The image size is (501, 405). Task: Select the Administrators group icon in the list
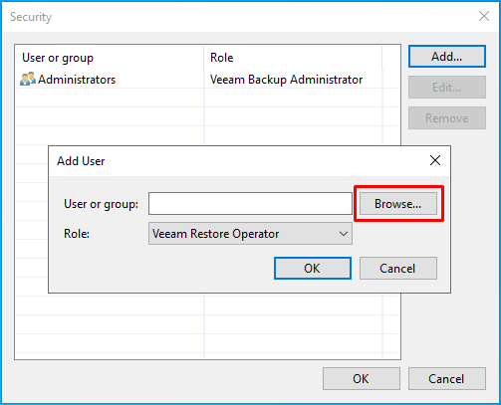point(28,79)
